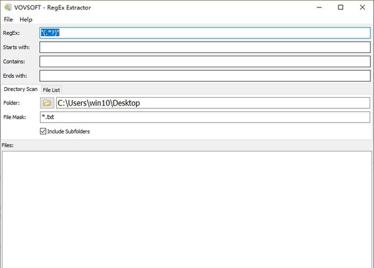Image resolution: width=374 pixels, height=268 pixels.
Task: Close the RegEx Extractor window
Action: 362,7
